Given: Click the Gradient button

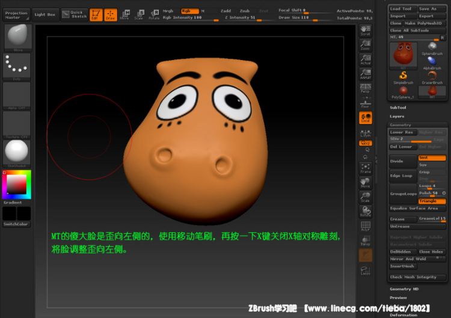Looking at the screenshot, I should [x=13, y=203].
